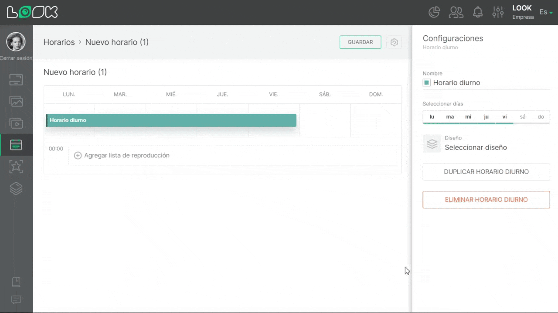Open the layouts layers icon in the sidebar

16,188
